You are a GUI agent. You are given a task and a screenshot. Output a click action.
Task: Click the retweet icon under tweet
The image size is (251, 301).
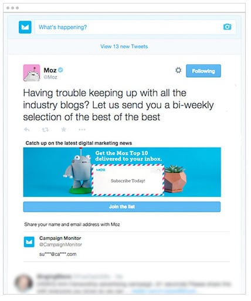click(45, 129)
